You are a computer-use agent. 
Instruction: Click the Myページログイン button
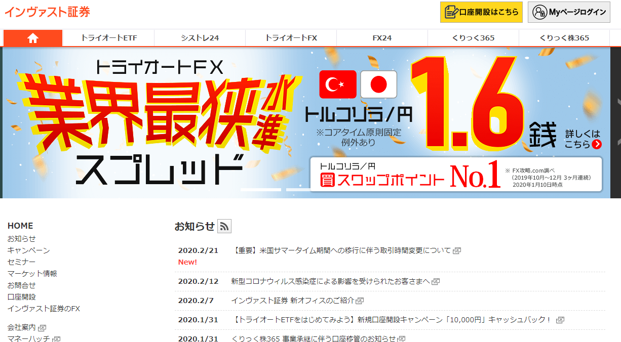[569, 12]
